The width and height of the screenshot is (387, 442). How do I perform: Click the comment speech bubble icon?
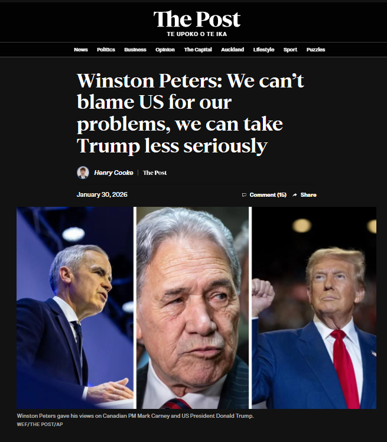[x=244, y=195]
